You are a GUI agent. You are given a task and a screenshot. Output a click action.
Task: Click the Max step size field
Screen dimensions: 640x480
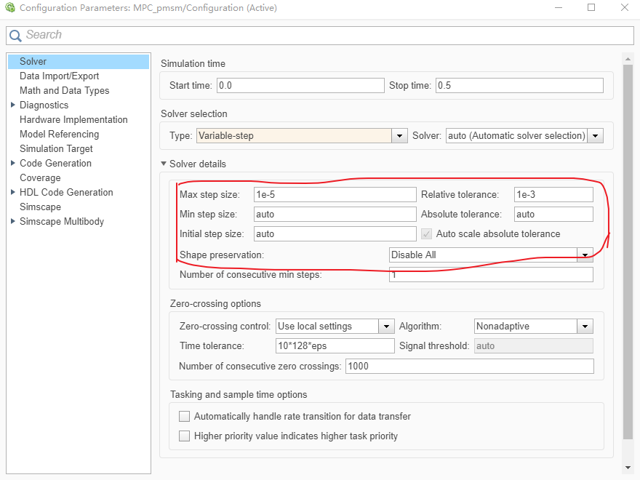coord(335,195)
